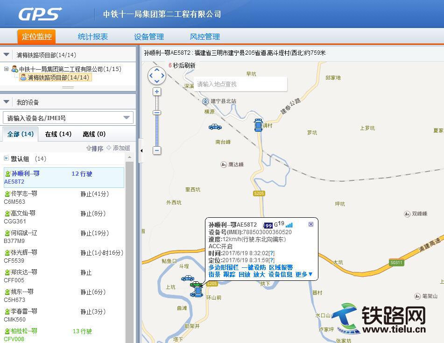
Task: Click the 放大 zoom link in popup
Action: coord(260,274)
